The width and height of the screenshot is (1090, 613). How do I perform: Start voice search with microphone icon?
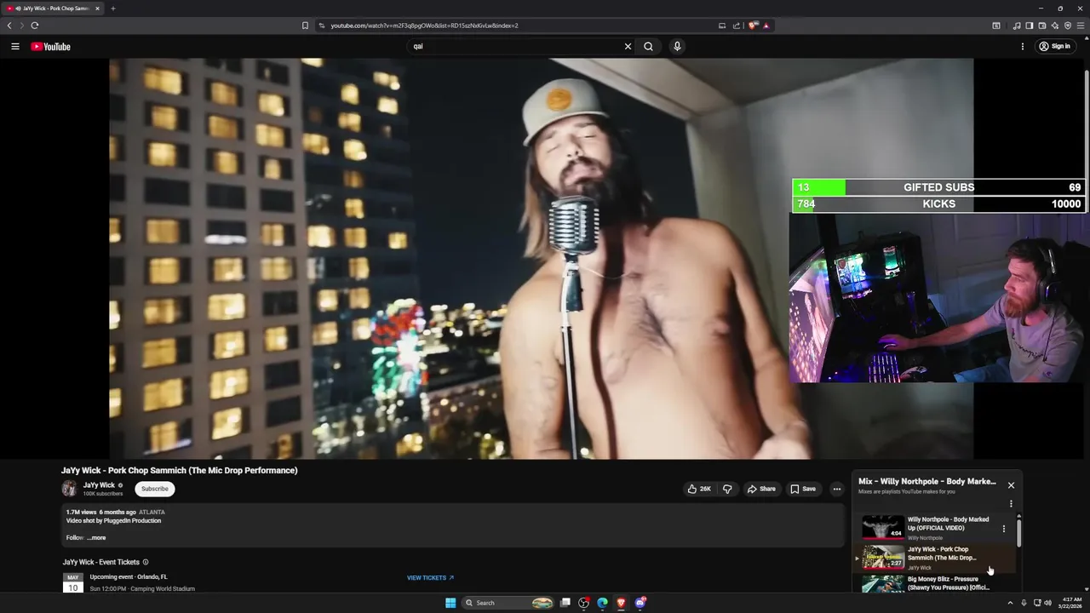677,47
